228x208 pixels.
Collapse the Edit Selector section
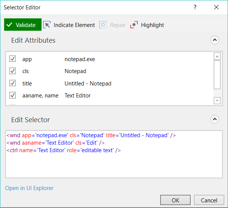pyautogui.click(x=215, y=119)
